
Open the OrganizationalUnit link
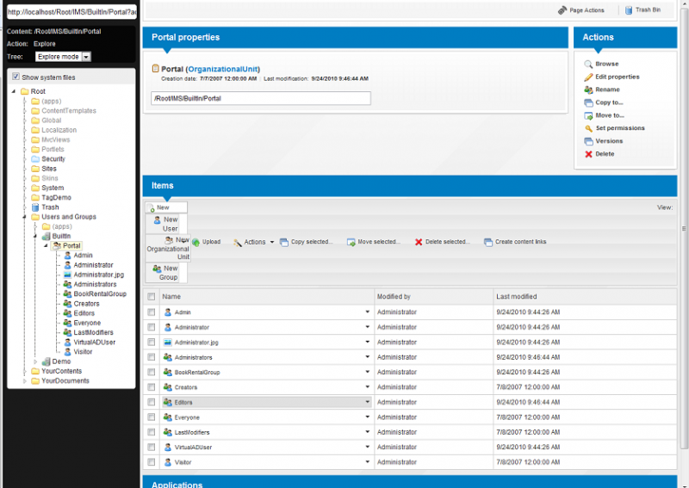click(223, 69)
